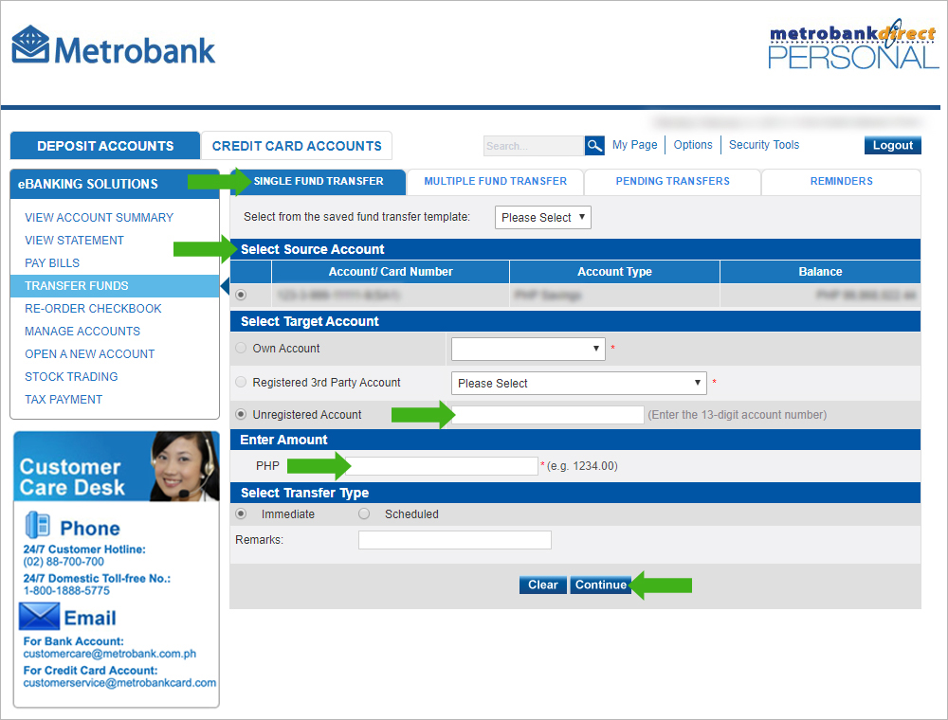The image size is (948, 720).
Task: Click the Balance column header
Action: point(820,272)
